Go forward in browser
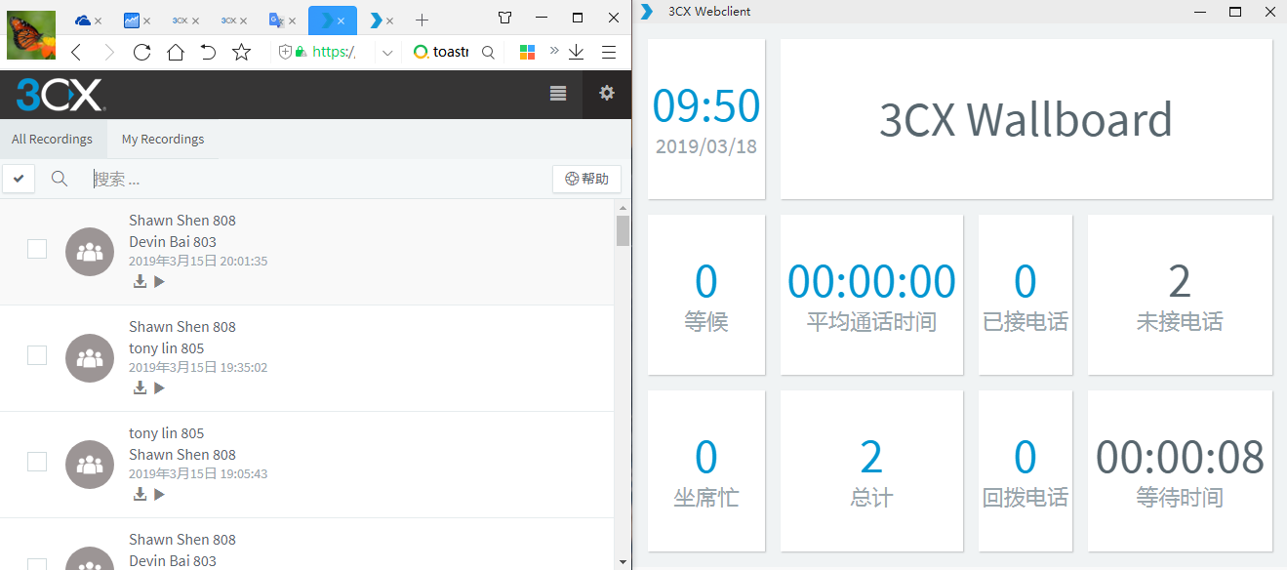The height and width of the screenshot is (570, 1287). [109, 52]
